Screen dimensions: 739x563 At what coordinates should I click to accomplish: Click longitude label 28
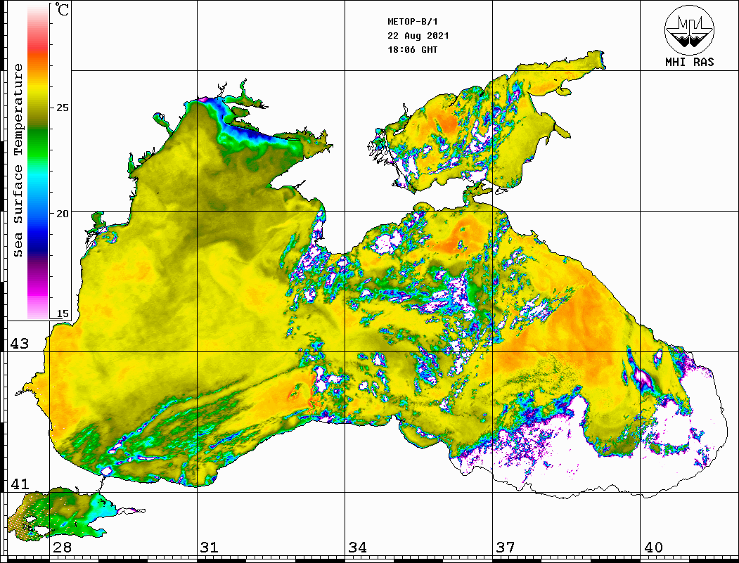[x=62, y=548]
